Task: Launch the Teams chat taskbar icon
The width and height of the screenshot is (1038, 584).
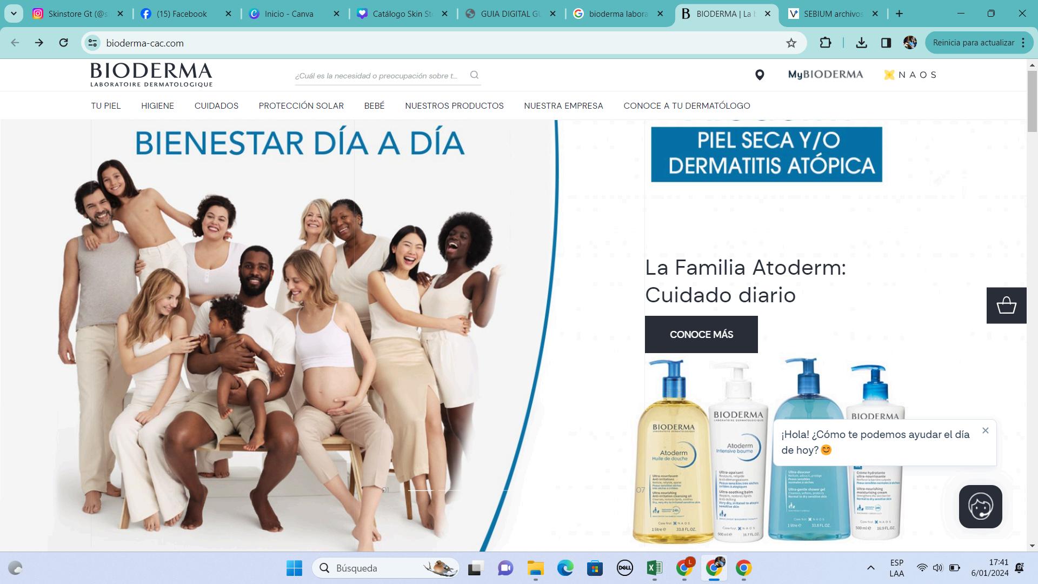Action: [x=505, y=568]
